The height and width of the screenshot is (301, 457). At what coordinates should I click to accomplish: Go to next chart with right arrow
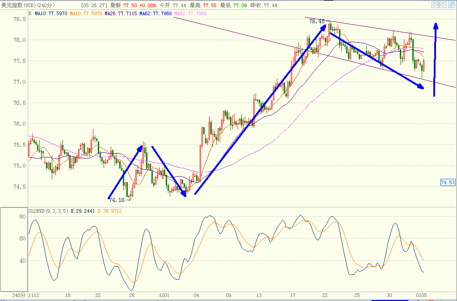point(442,4)
